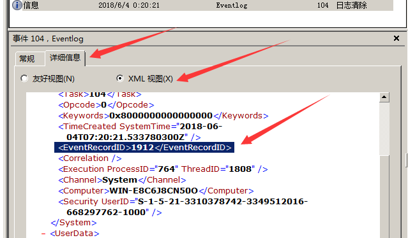Click the information icon in the event row

point(17,5)
